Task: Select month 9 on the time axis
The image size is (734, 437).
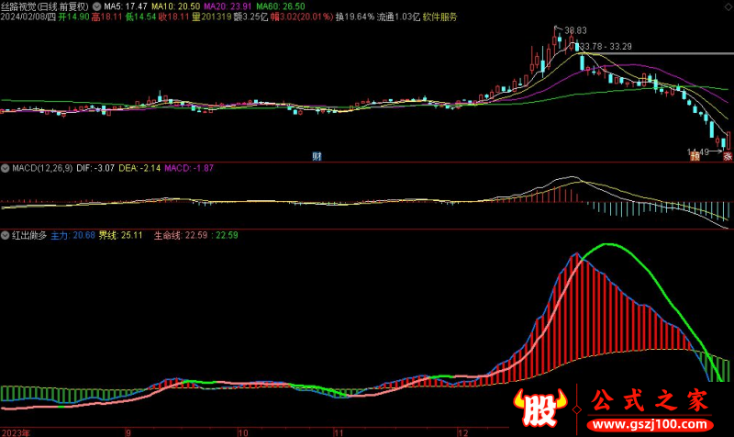Action: click(x=128, y=430)
